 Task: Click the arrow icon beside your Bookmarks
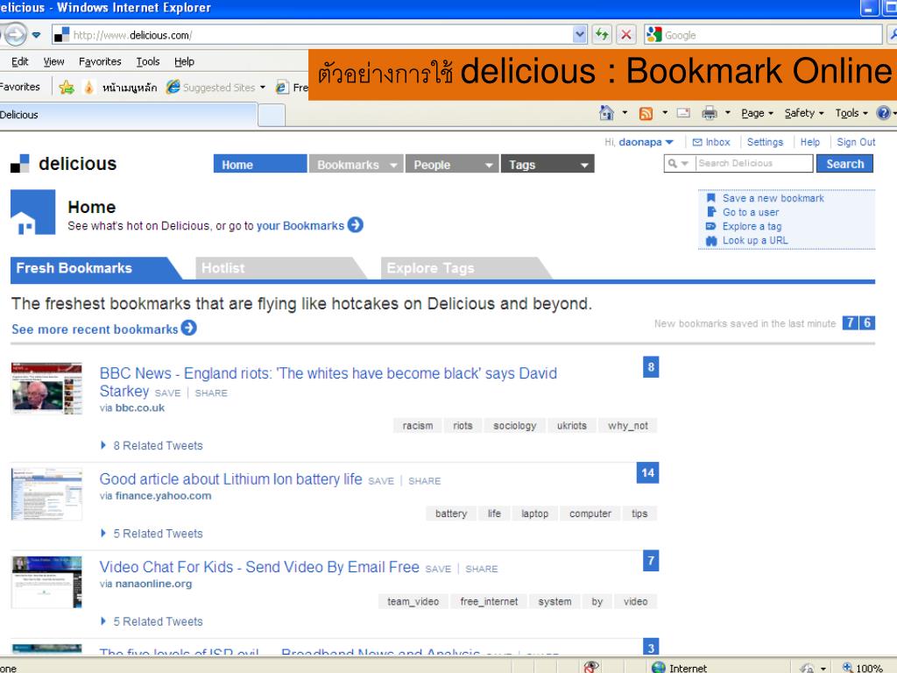[x=356, y=225]
